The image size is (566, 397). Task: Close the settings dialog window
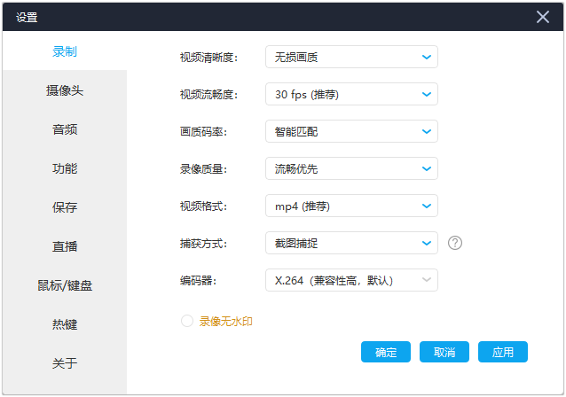543,17
